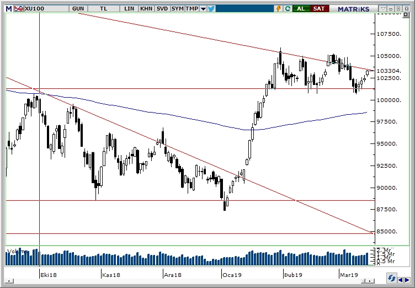The height and width of the screenshot is (288, 415).
Task: Select the GUN period button
Action: click(x=78, y=8)
